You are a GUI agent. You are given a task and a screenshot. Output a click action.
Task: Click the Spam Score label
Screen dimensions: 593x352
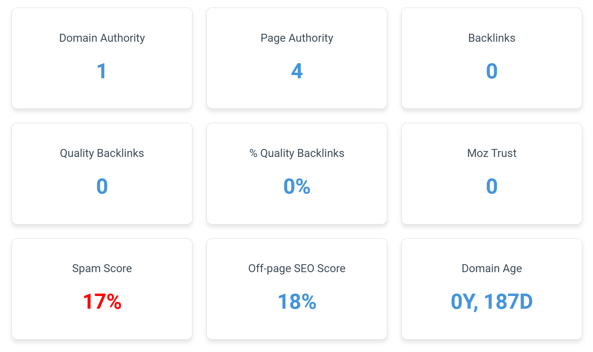coord(102,269)
